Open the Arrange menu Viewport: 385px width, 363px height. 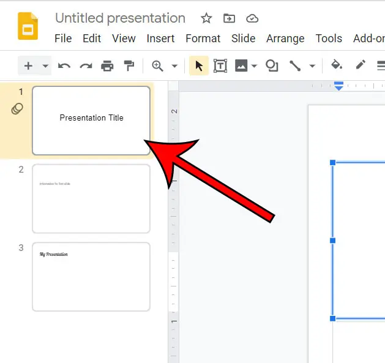point(285,38)
